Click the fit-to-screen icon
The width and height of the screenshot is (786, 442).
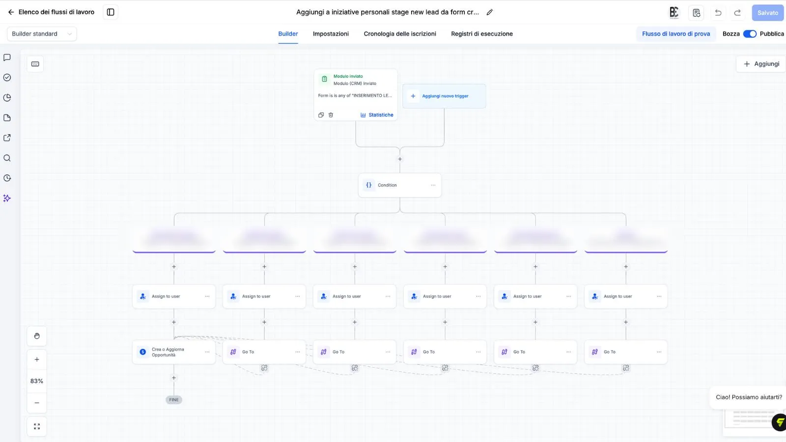(x=37, y=426)
